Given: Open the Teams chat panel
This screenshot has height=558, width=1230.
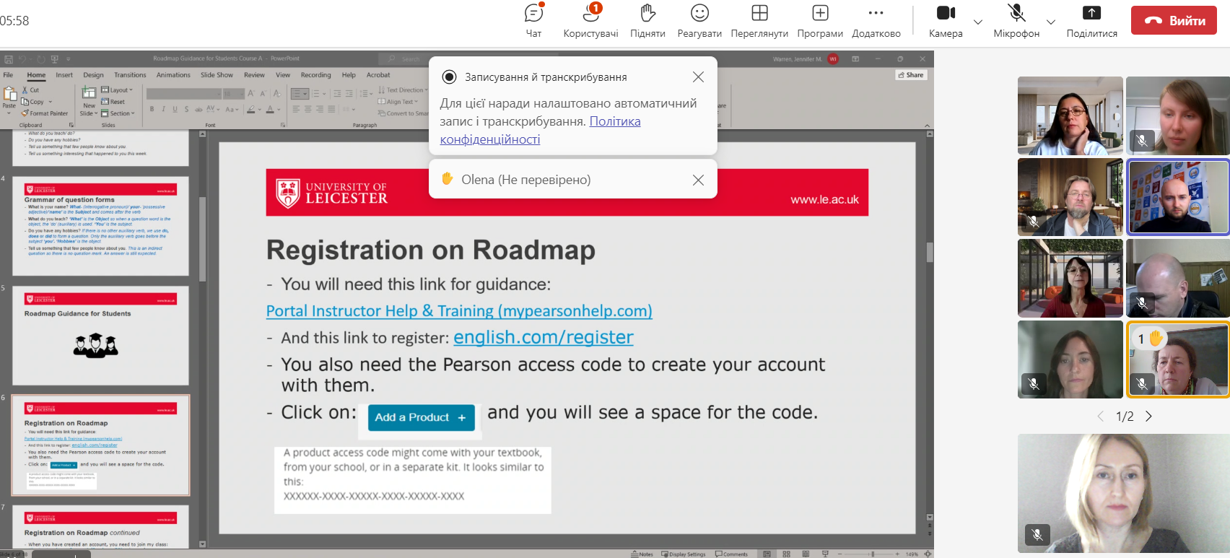Looking at the screenshot, I should point(533,21).
